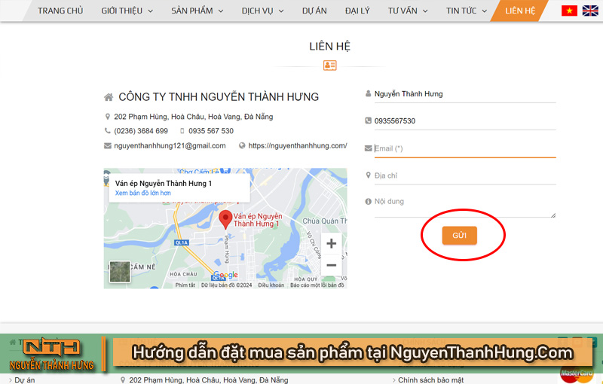The width and height of the screenshot is (603, 384).
Task: Open Phím tắt map shortcuts
Action: point(185,285)
